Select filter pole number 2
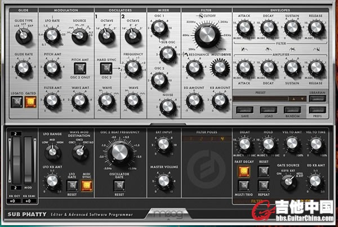The width and height of the screenshot is (338, 227). (x=201, y=139)
